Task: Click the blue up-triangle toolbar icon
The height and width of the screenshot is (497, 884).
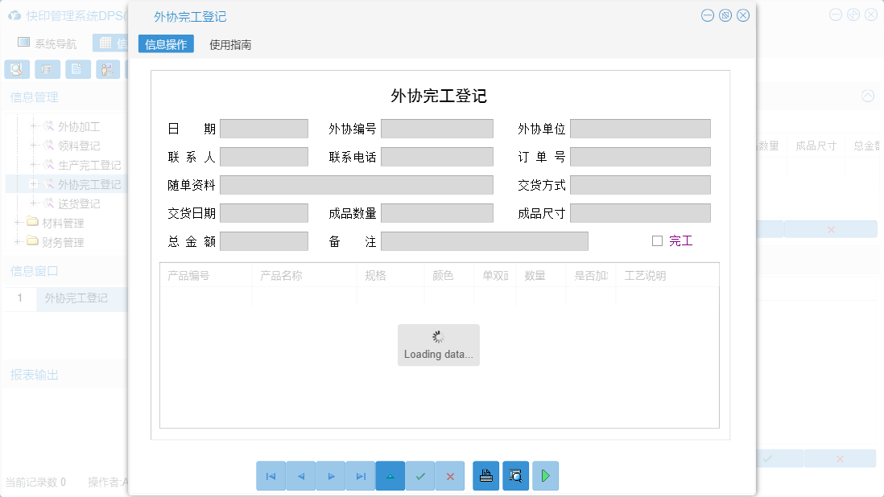Action: click(390, 475)
